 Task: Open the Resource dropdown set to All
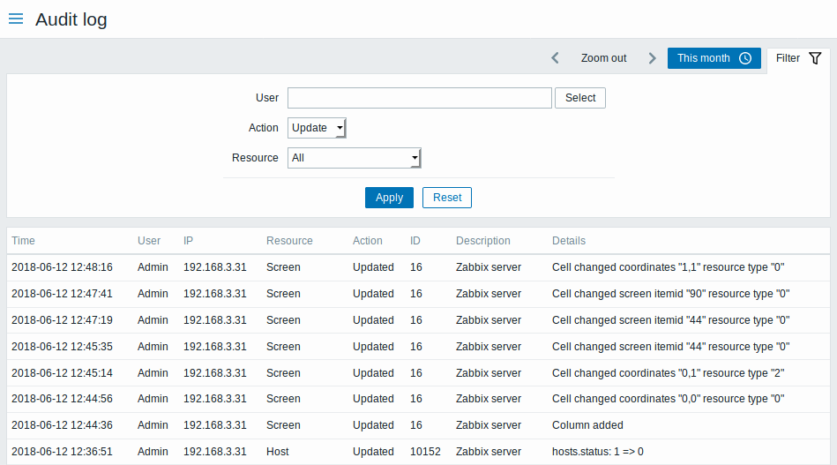coord(355,158)
